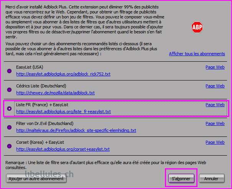Select the Corset (Korea) + EasyList radio button
Screen dimensions: 232x189
[9, 146]
